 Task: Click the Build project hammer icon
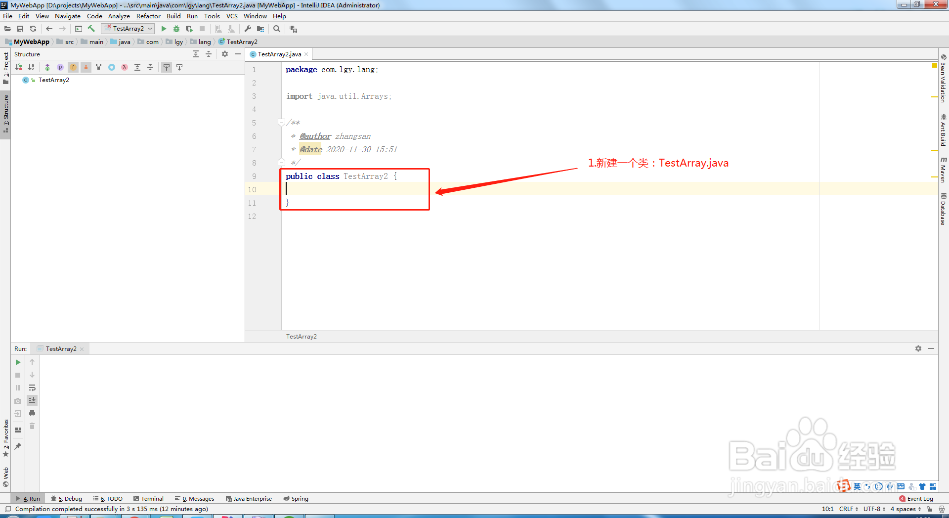[91, 29]
